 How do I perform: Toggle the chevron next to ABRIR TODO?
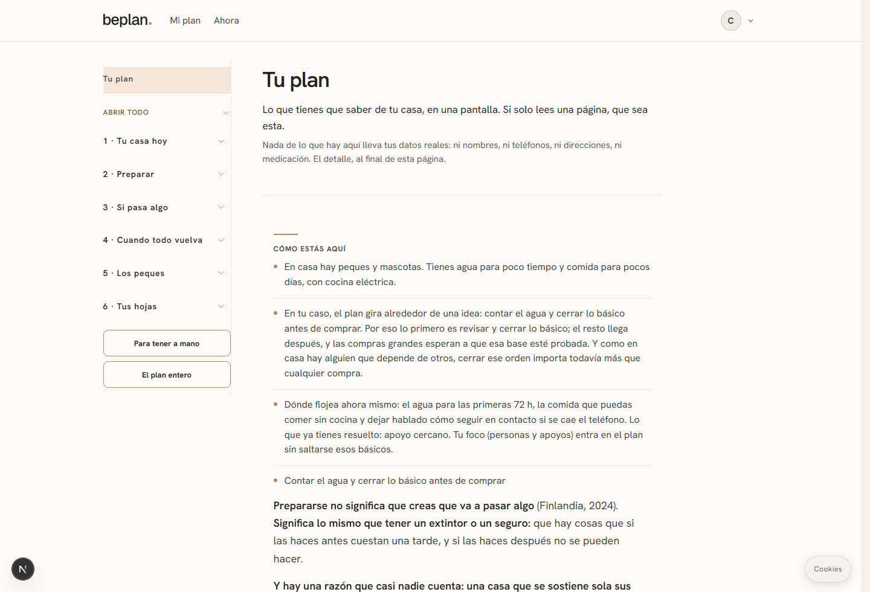point(225,112)
